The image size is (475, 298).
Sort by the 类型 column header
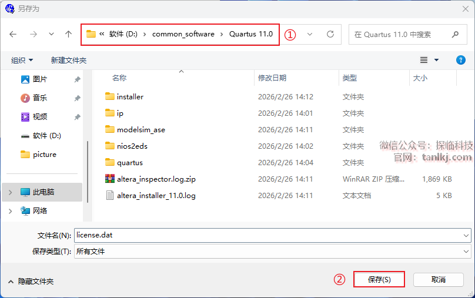(x=350, y=78)
